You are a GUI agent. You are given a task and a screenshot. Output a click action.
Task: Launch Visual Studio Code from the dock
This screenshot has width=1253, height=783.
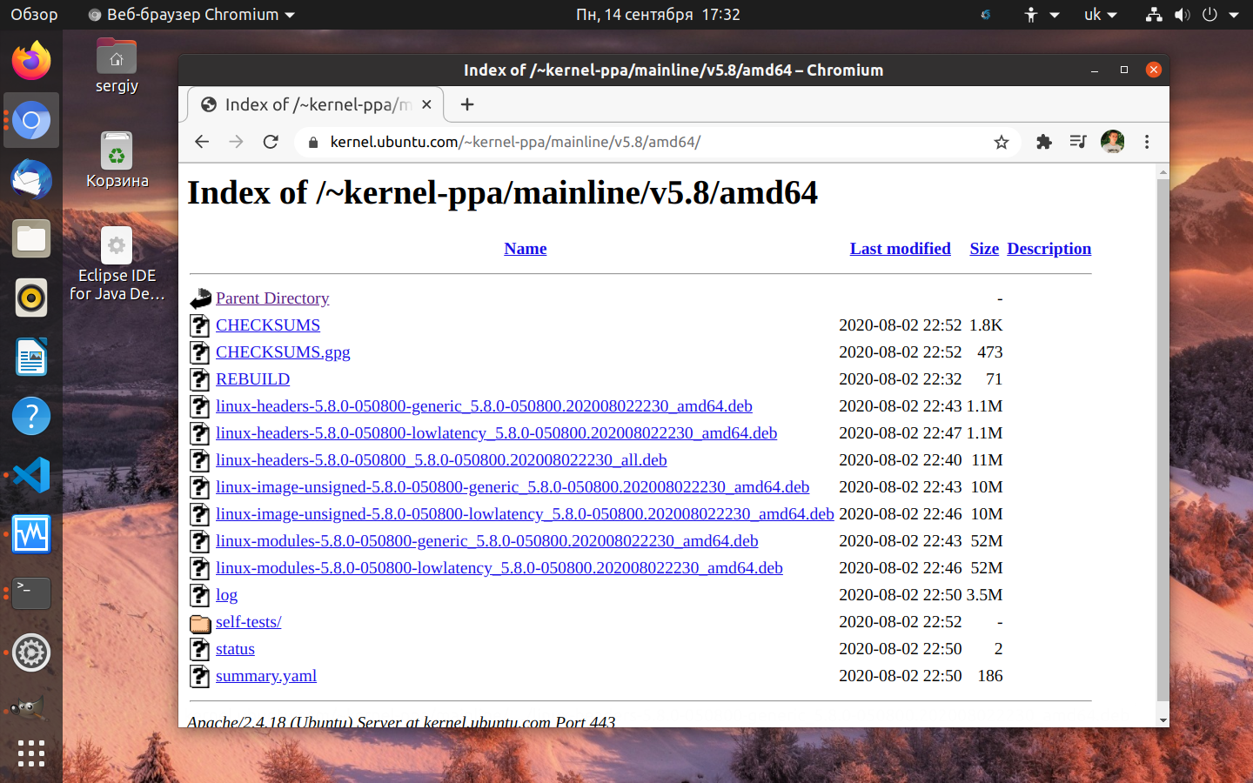pyautogui.click(x=31, y=475)
